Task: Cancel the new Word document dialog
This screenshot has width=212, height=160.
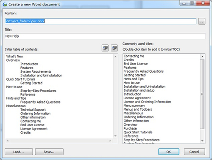Action: pyautogui.click(x=194, y=152)
